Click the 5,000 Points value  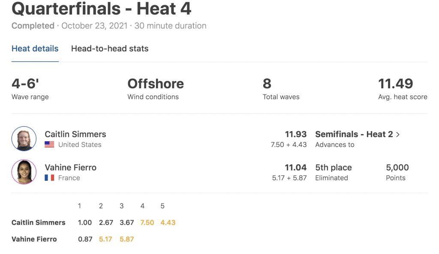[x=397, y=167]
